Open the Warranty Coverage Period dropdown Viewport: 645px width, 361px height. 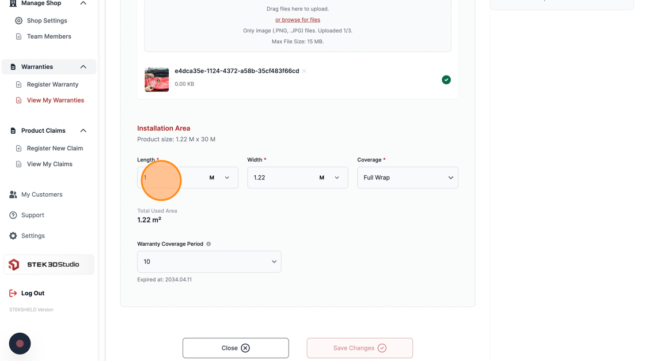209,262
